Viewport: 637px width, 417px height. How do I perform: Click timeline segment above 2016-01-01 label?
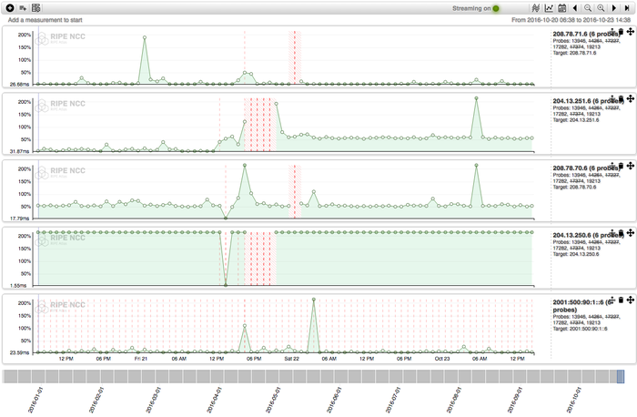tap(38, 376)
